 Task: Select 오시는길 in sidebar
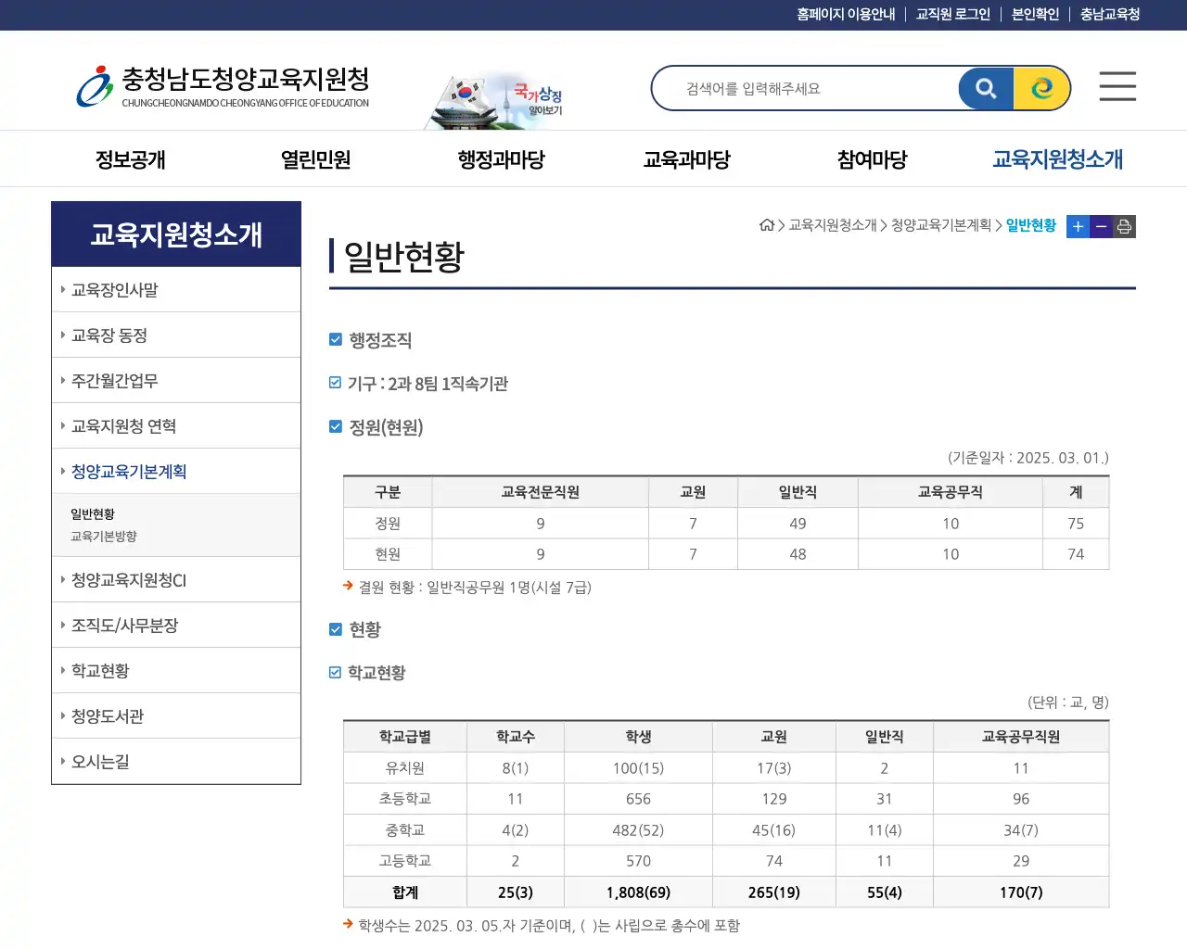click(176, 762)
